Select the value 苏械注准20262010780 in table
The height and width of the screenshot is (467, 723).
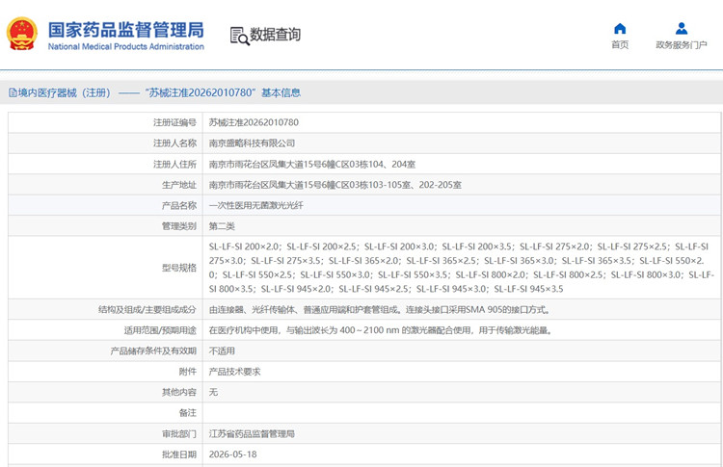[254, 122]
